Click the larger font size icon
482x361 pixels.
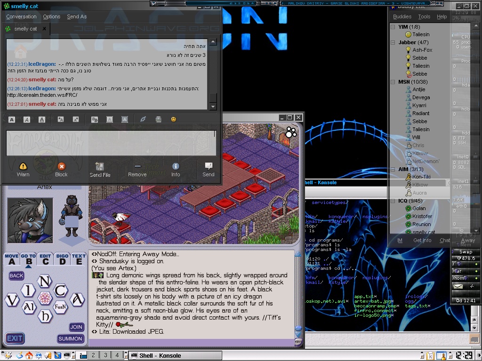click(x=61, y=119)
